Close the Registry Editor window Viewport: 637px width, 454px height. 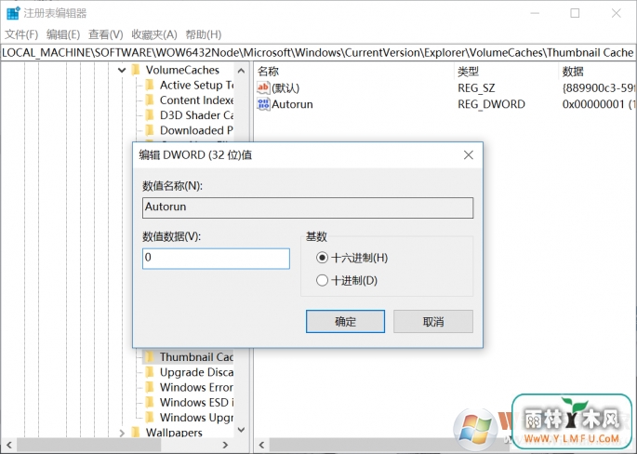[x=617, y=13]
